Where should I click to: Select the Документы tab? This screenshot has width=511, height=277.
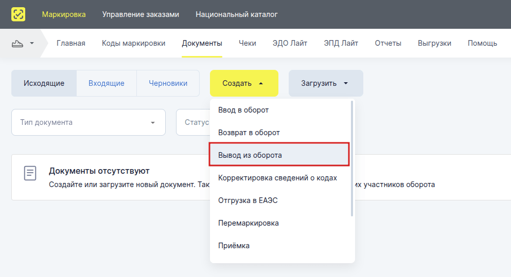coord(202,43)
